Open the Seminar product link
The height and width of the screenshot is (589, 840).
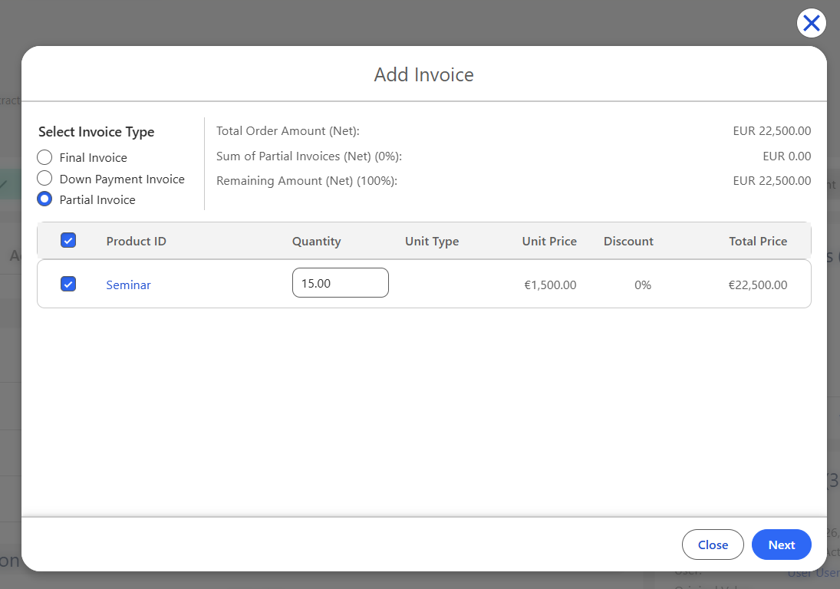pos(129,285)
